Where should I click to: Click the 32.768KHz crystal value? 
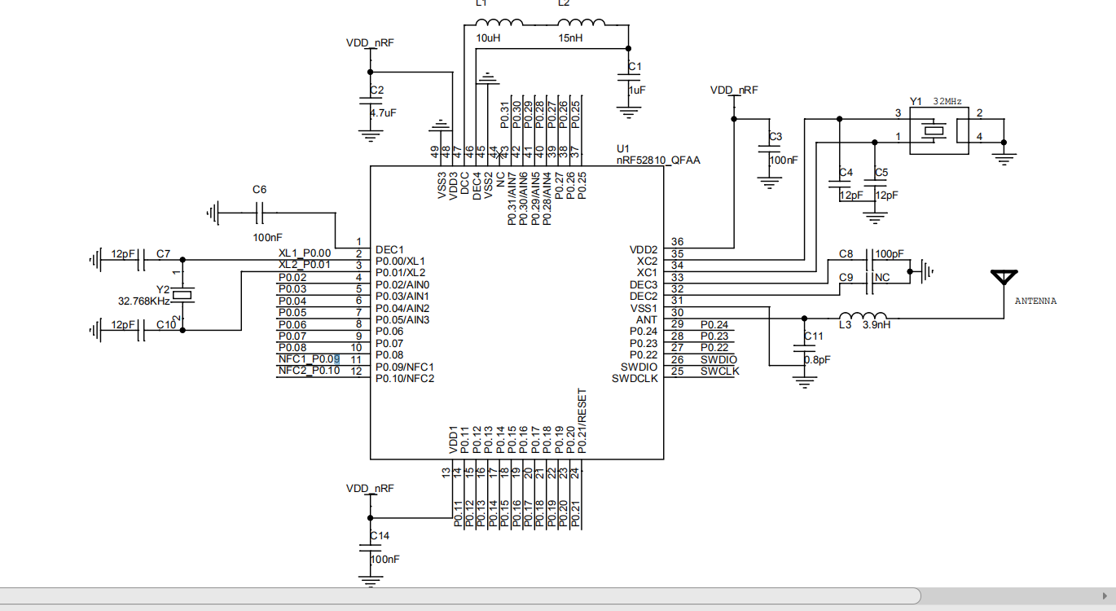(143, 301)
